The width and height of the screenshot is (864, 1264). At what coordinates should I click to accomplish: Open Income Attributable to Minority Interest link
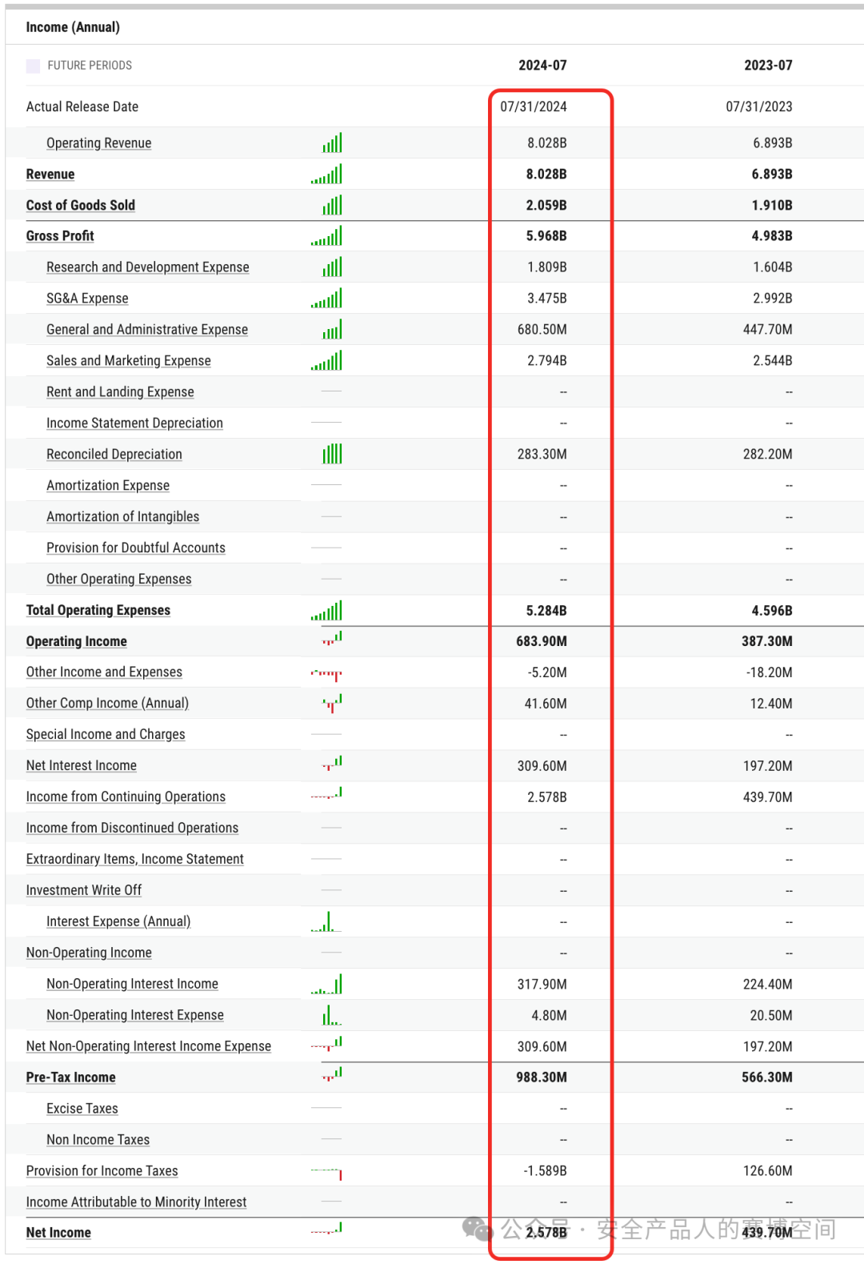point(137,1203)
